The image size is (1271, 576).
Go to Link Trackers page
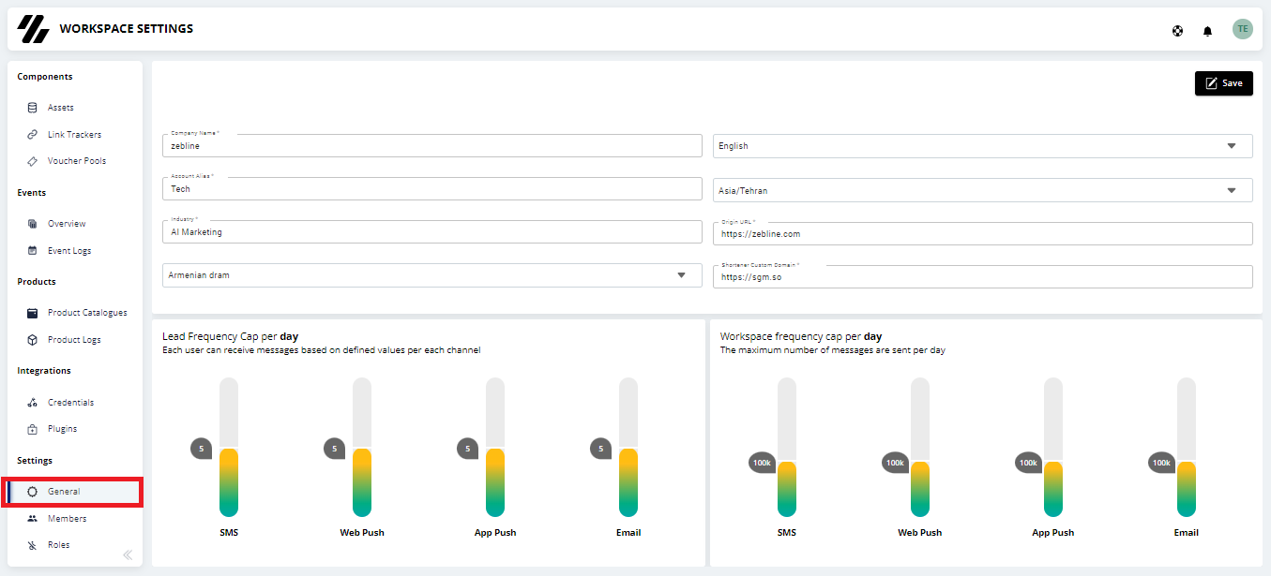[x=74, y=135]
